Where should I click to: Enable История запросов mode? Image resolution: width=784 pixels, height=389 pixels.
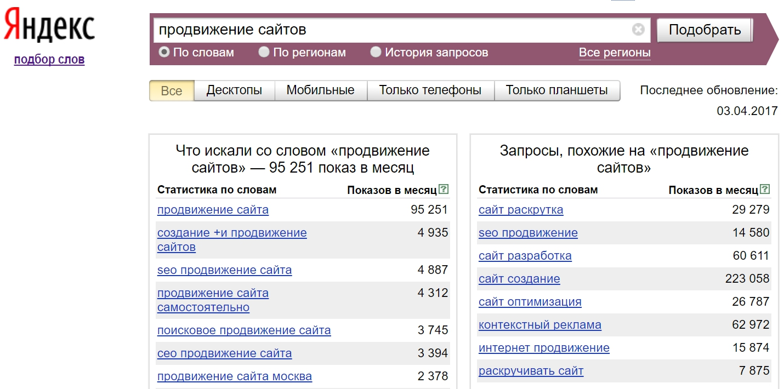pyautogui.click(x=376, y=52)
